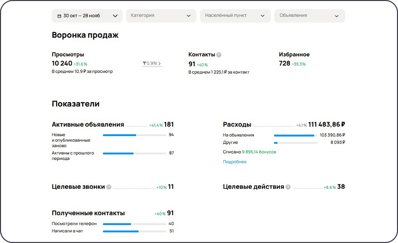398x243 pixels.
Task: Click help icon beside Целевые действия
Action: (x=288, y=187)
